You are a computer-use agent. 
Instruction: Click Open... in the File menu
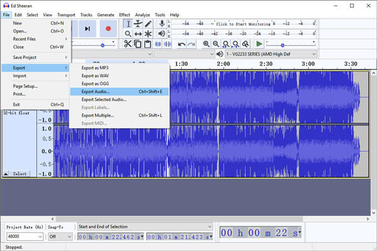[36, 31]
